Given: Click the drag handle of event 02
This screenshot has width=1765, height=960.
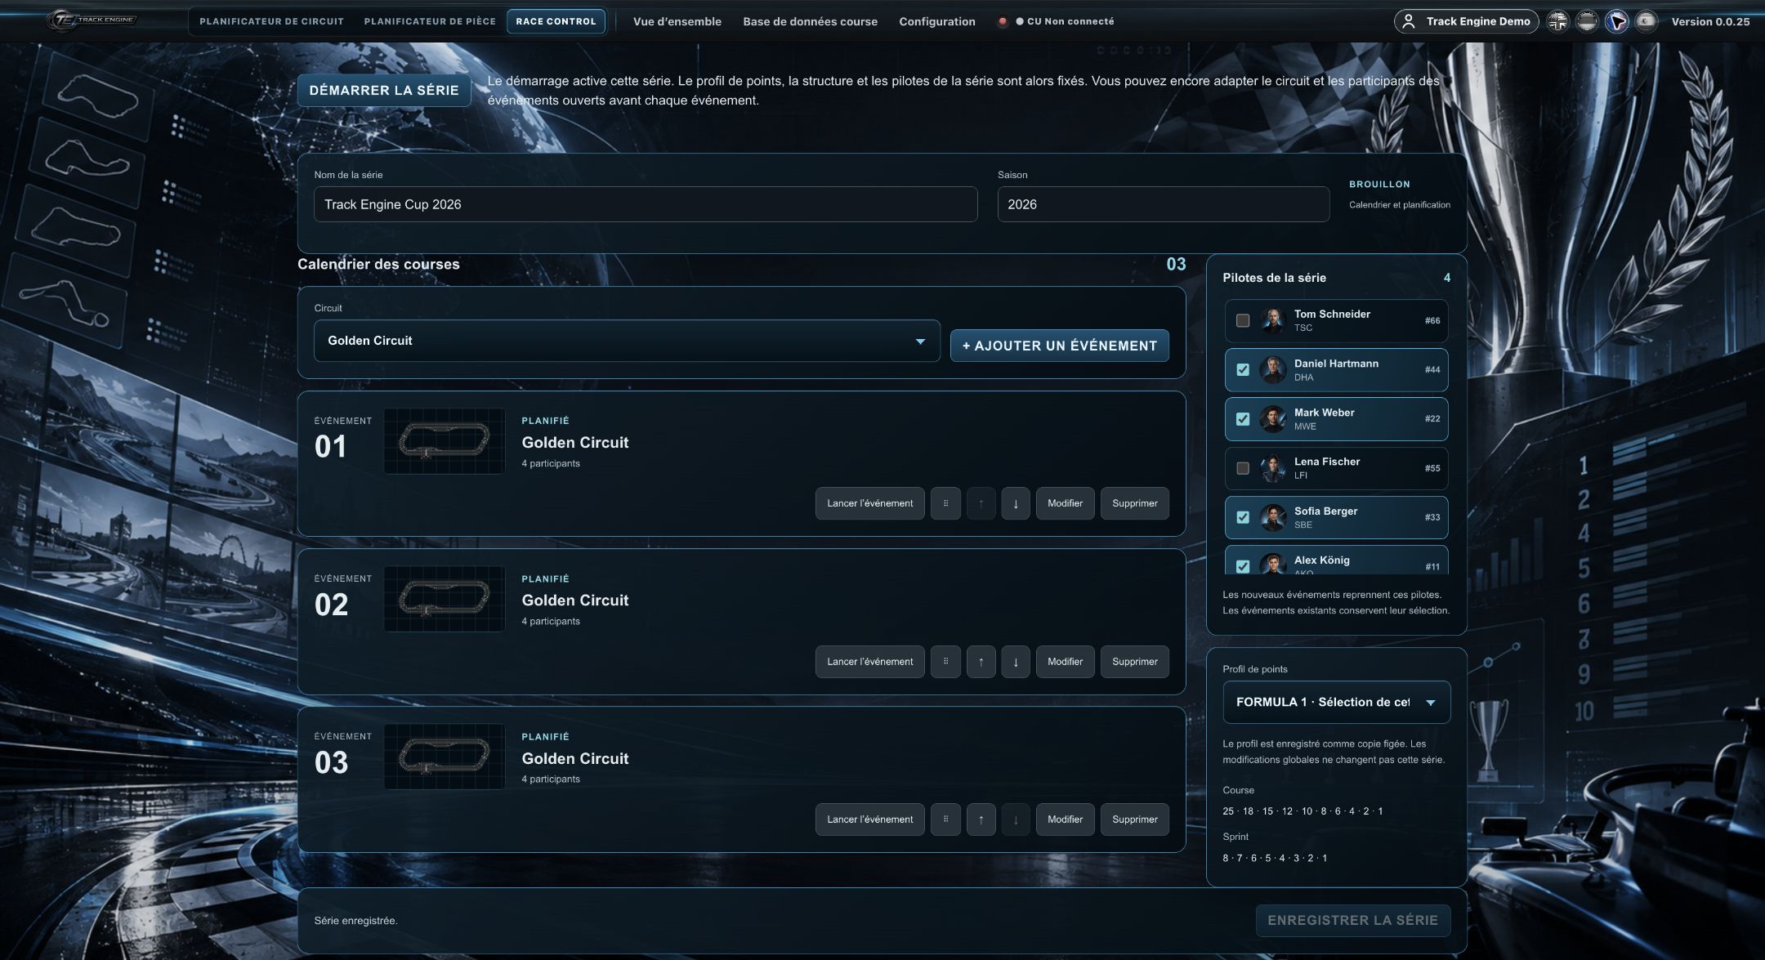Looking at the screenshot, I should [x=945, y=662].
